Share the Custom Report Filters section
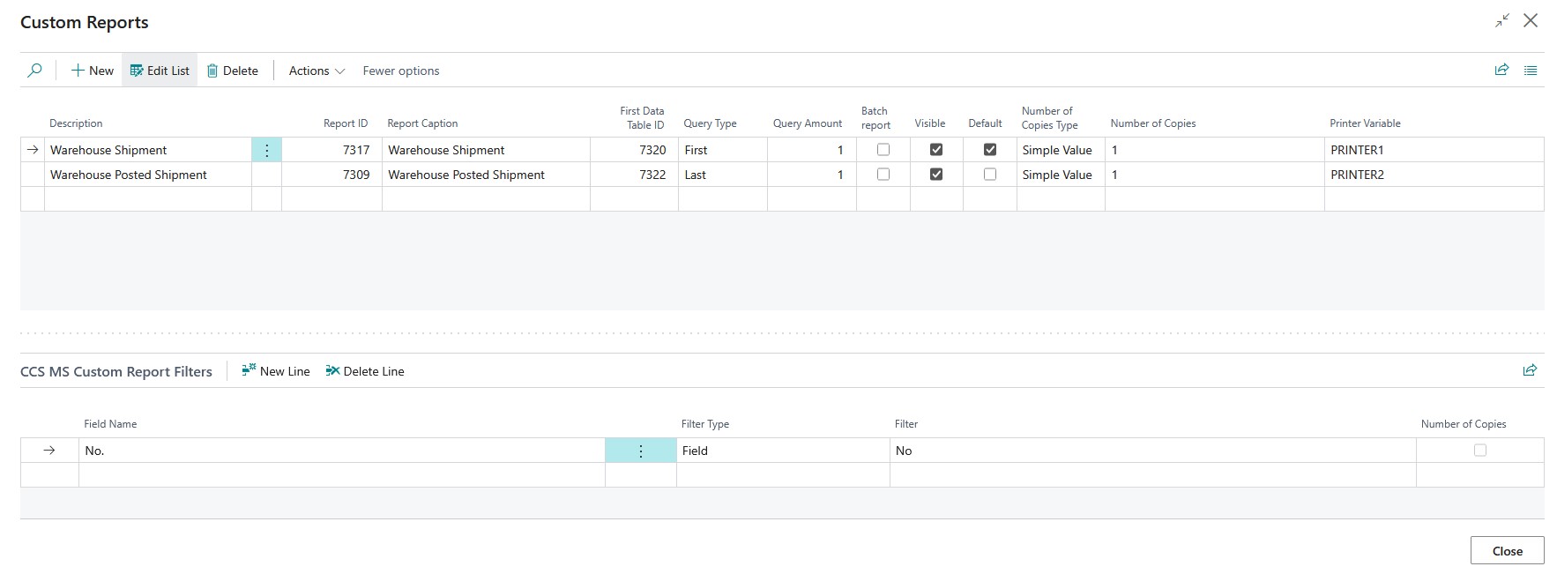Screen dimensions: 1557x574 (x=1530, y=370)
